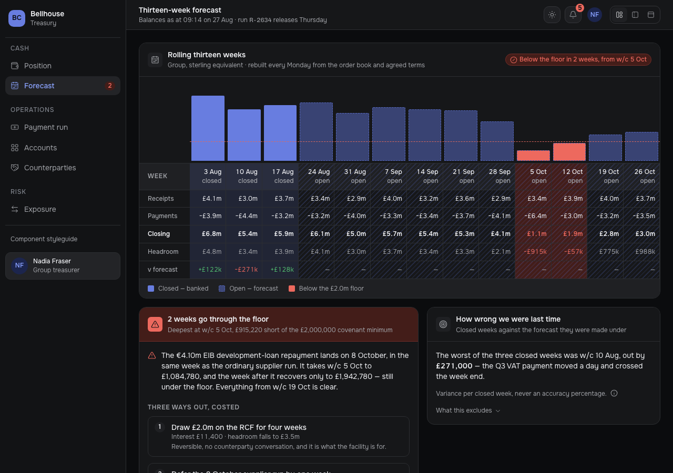Select the 19 Oct open column header
The image size is (673, 473).
pyautogui.click(x=605, y=176)
